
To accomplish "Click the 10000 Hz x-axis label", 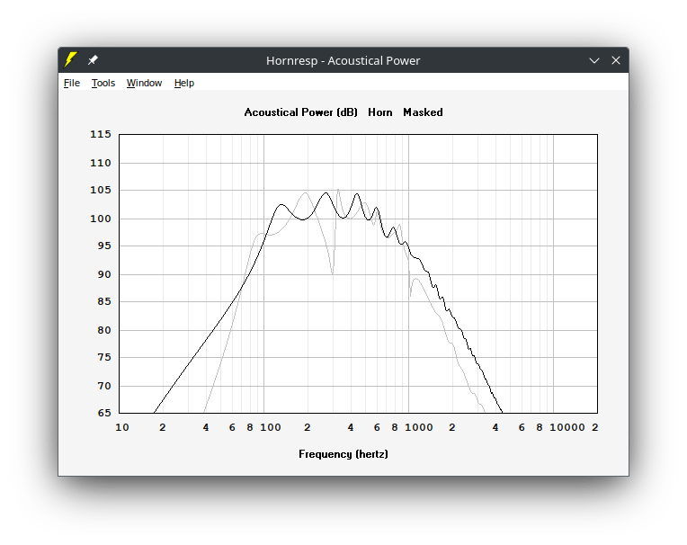I will (567, 427).
